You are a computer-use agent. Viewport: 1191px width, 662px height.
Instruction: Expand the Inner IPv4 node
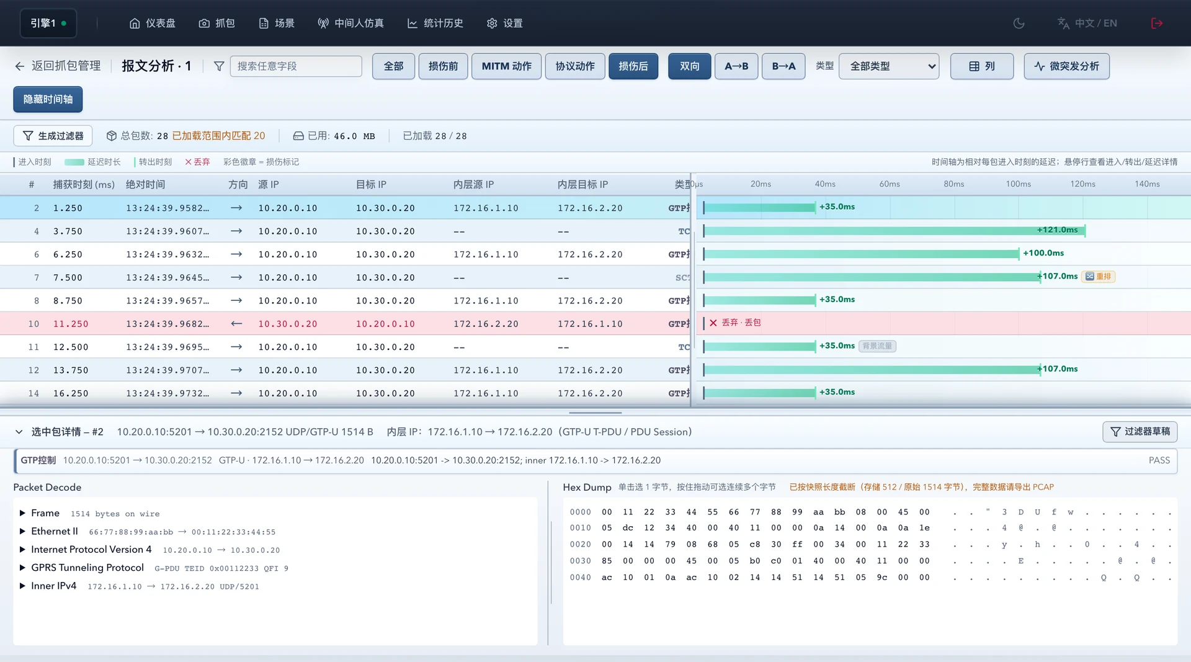tap(22, 586)
